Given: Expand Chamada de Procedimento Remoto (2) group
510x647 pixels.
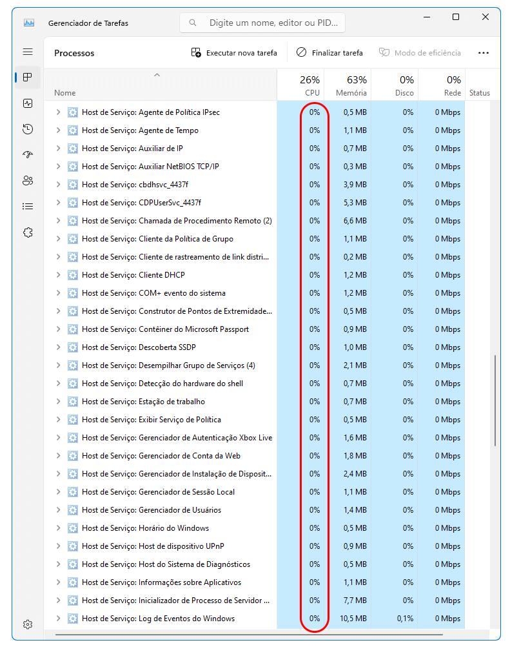Looking at the screenshot, I should point(58,221).
